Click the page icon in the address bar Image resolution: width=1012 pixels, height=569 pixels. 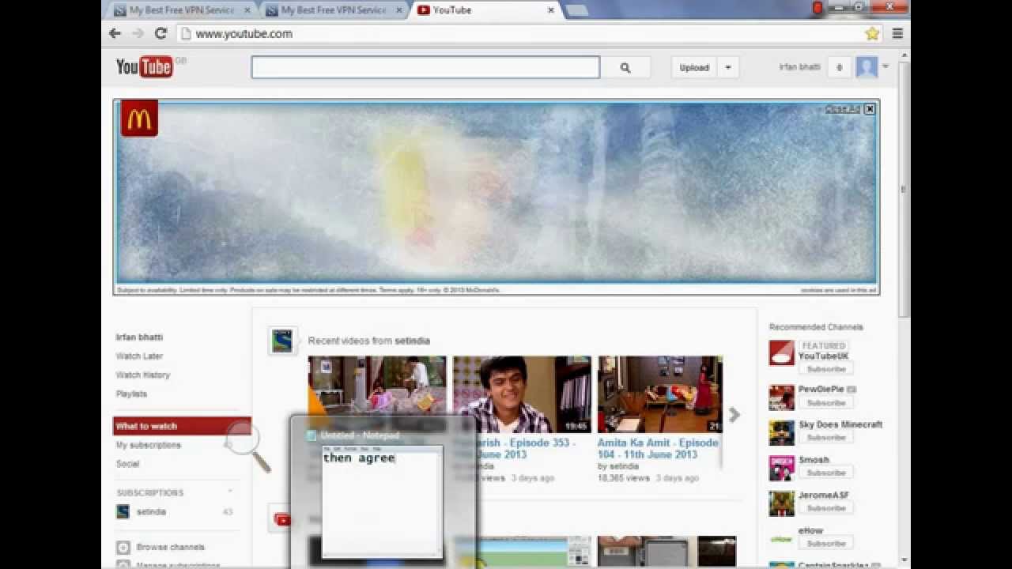(186, 33)
